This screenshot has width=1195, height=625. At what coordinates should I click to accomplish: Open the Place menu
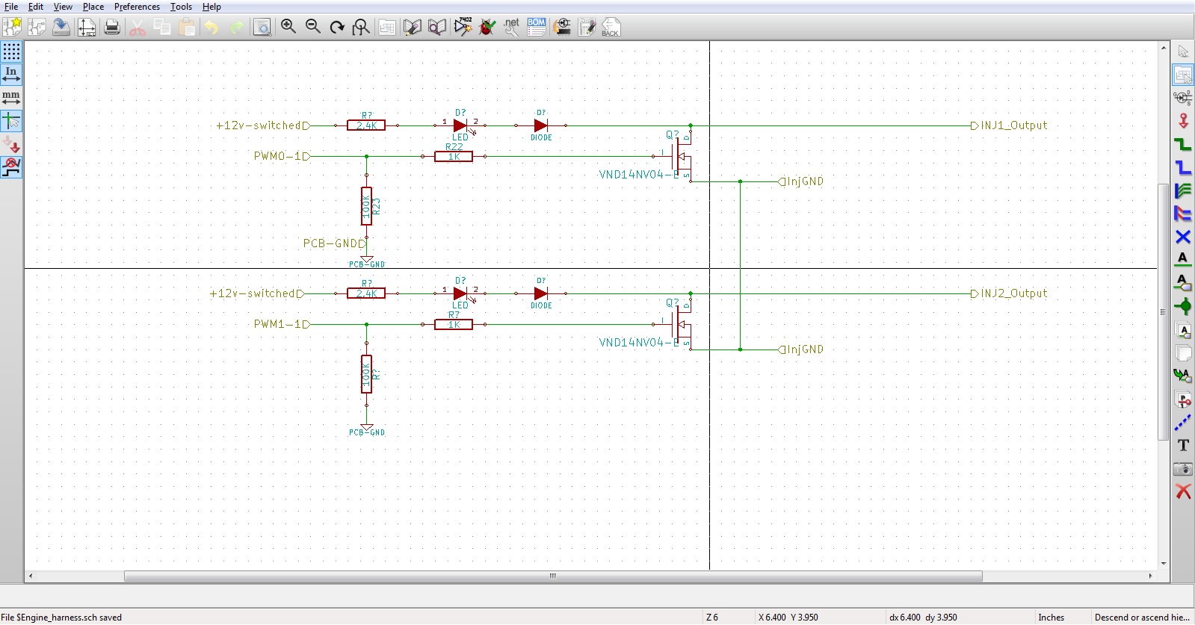coord(93,7)
